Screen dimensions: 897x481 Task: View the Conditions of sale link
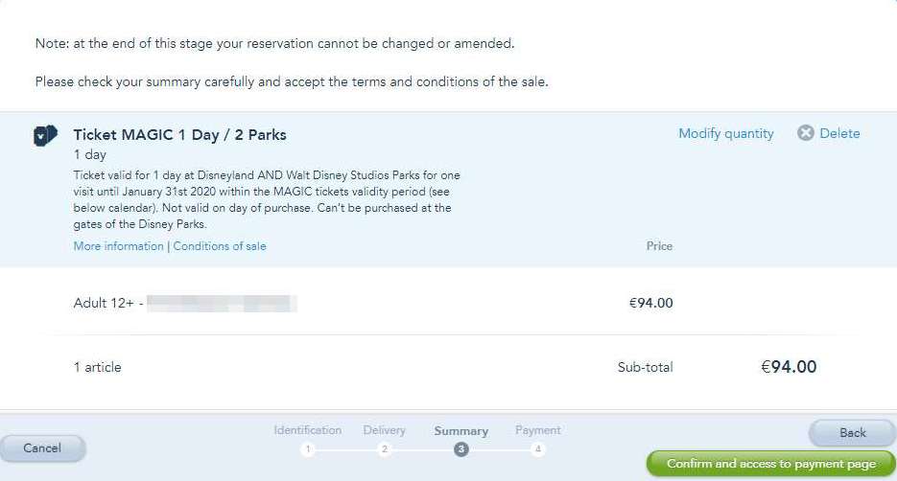tap(220, 246)
